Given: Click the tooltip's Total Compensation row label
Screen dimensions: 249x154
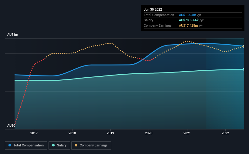Looking at the screenshot, I should click(159, 15).
